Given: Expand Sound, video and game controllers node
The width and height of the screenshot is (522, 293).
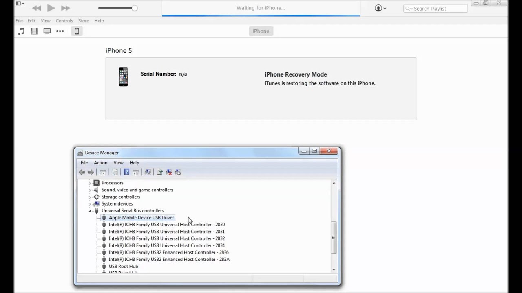Looking at the screenshot, I should point(90,190).
